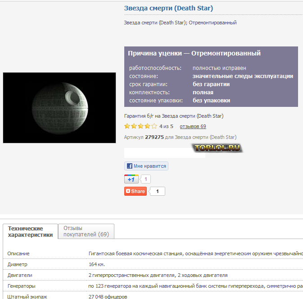Select the second rating star
Viewport: 303px width, 299px height.
(134, 126)
